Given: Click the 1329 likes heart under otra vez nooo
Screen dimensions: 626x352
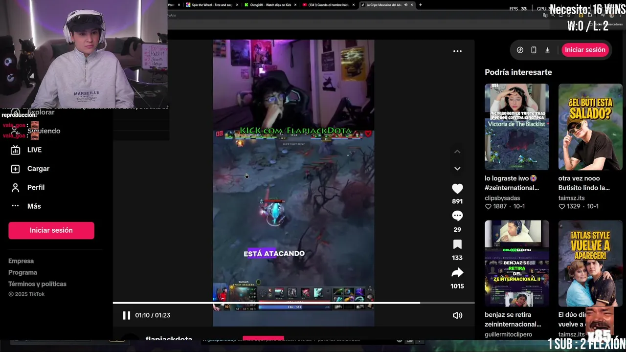Looking at the screenshot, I should pos(562,206).
